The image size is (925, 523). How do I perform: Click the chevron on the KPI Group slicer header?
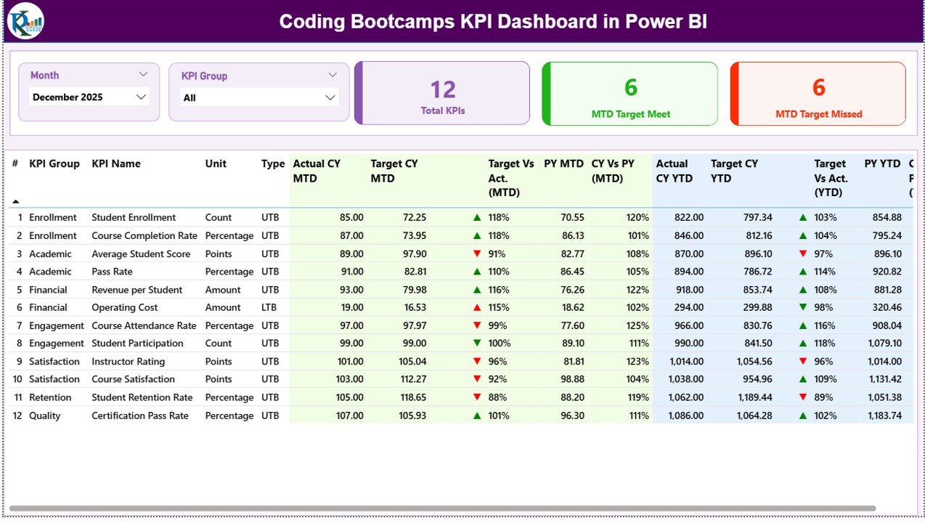[x=333, y=74]
